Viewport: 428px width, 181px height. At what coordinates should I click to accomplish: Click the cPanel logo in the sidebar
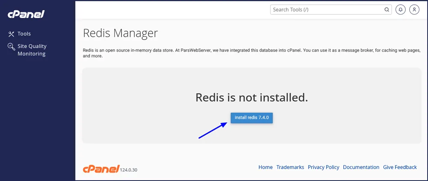pyautogui.click(x=26, y=14)
